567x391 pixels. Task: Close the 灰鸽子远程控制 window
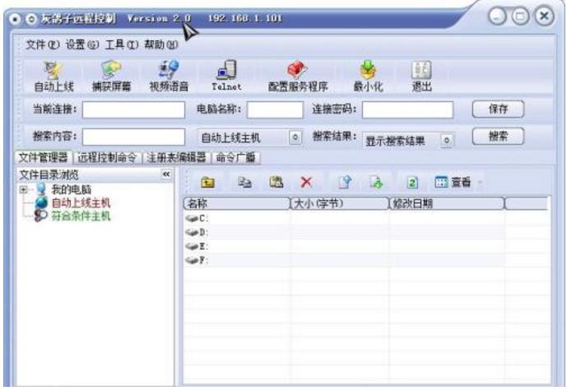coord(544,16)
